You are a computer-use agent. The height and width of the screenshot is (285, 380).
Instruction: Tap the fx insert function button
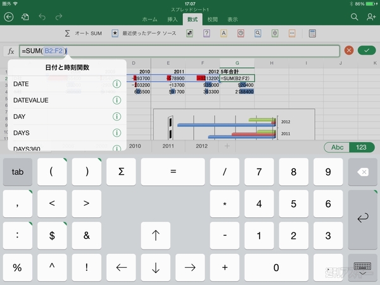[11, 51]
